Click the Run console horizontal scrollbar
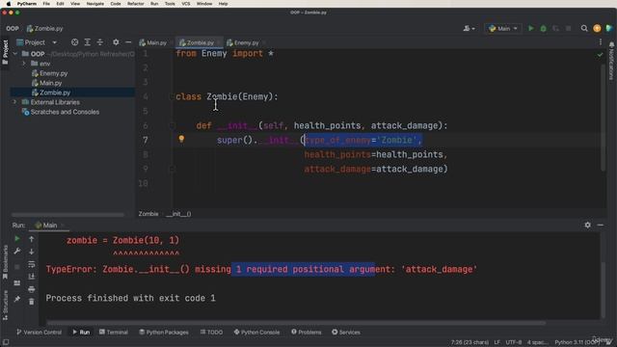 coord(296,323)
